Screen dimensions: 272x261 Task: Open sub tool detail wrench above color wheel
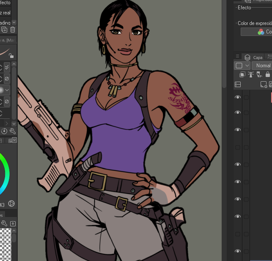click(13, 131)
